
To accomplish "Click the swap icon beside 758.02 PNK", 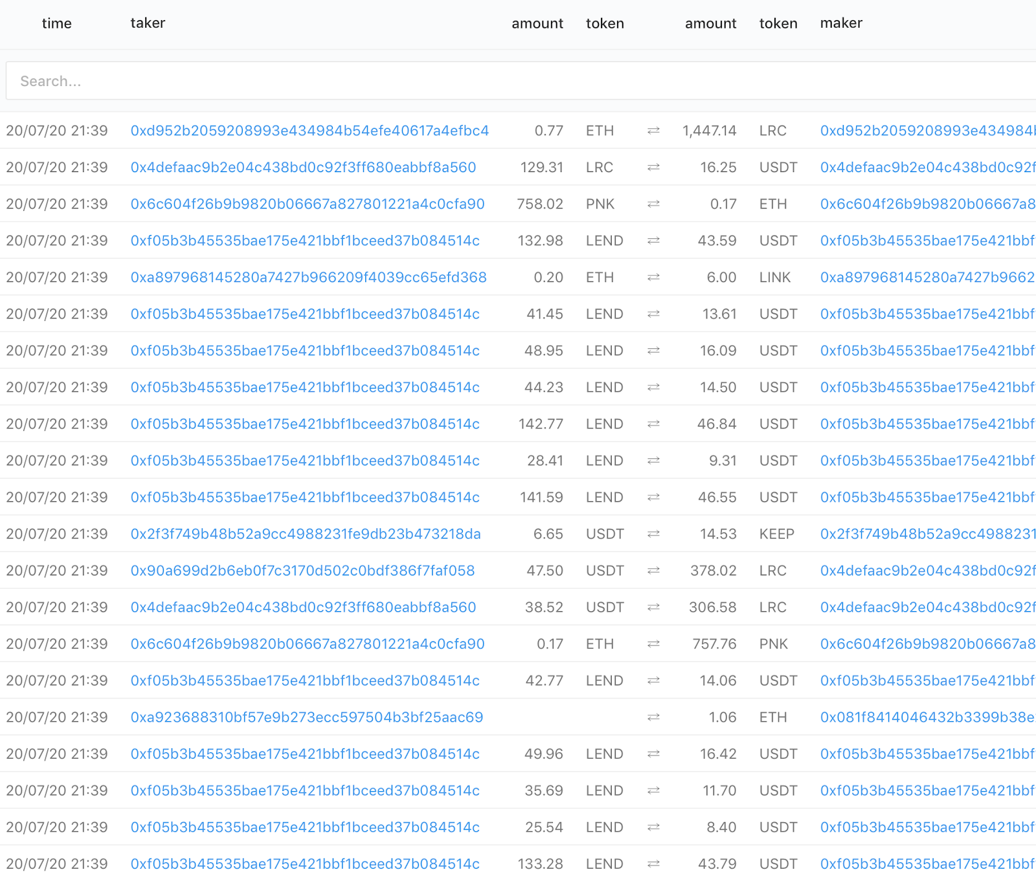I will [x=653, y=204].
